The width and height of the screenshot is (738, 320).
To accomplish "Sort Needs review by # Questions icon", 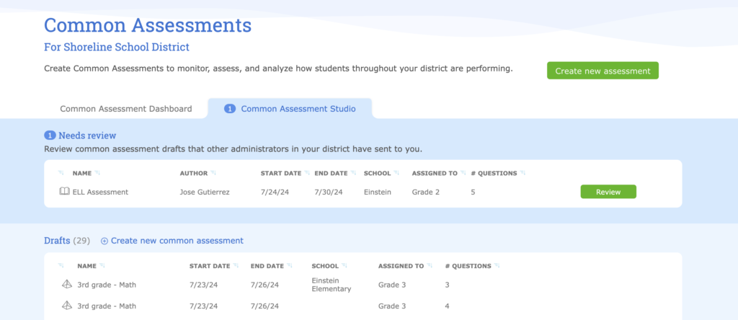I will pyautogui.click(x=523, y=174).
